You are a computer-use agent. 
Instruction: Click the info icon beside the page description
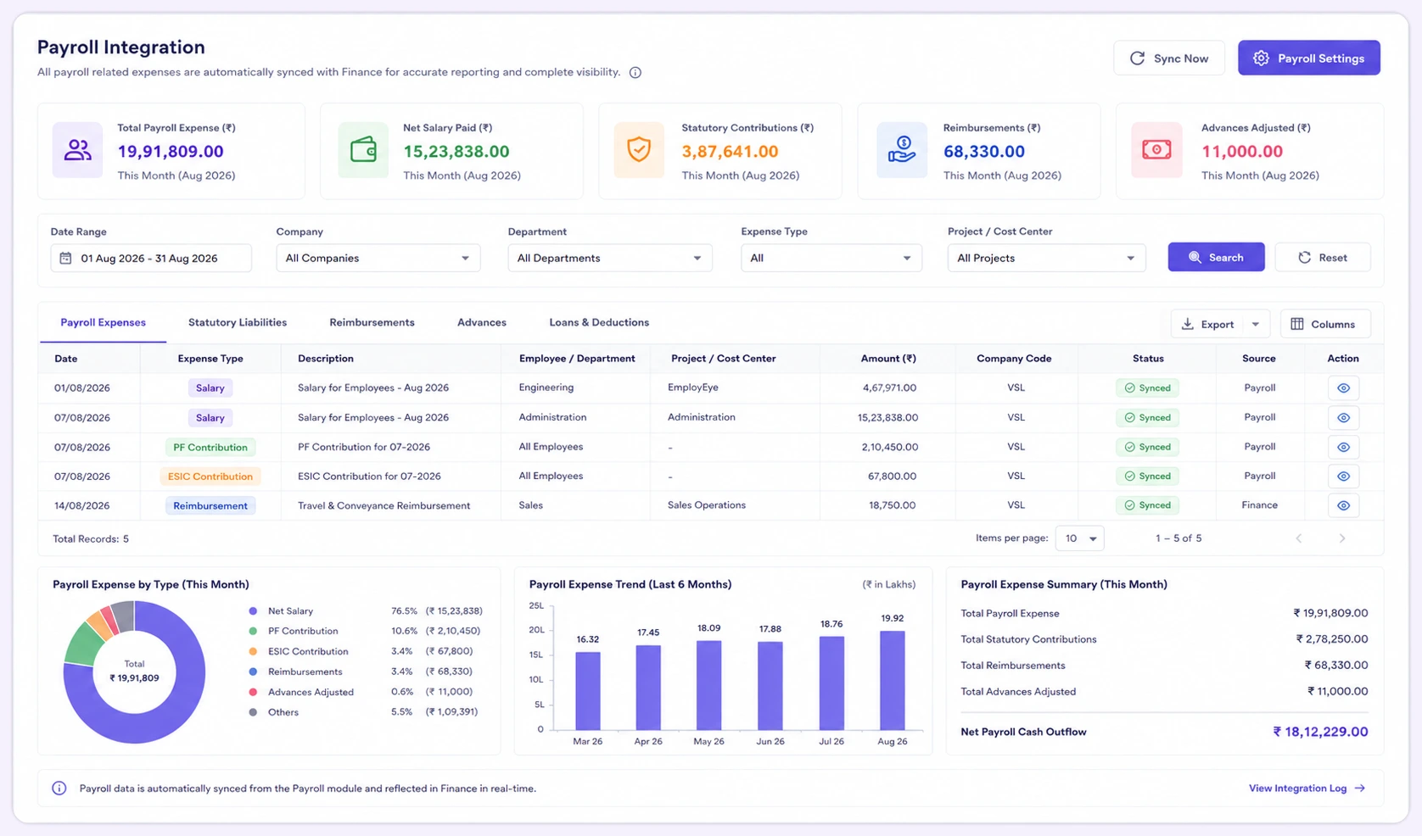(x=635, y=73)
